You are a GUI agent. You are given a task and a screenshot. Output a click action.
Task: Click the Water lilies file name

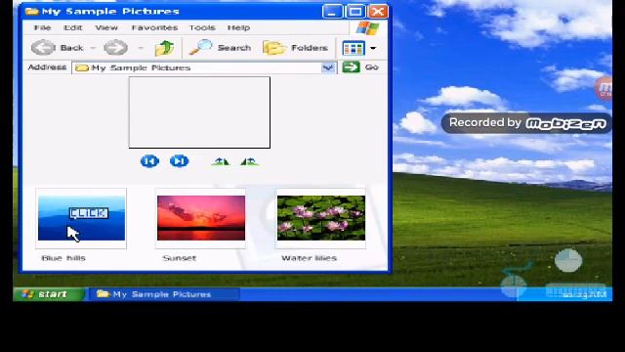309,258
